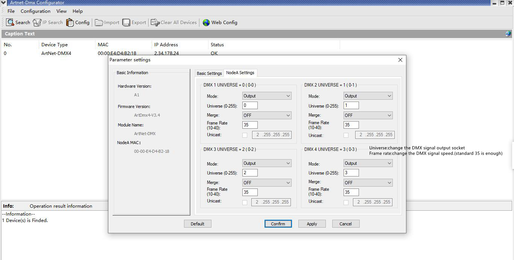Open the Configuration menu
Viewport: 514px width, 260px height.
coord(35,11)
